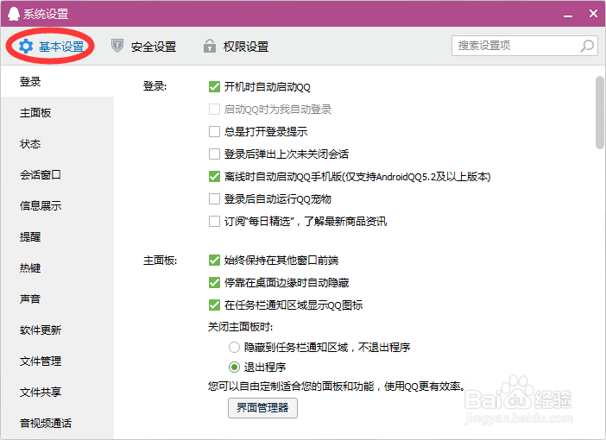
Task: Go to 热键 in the sidebar
Action: 58,267
